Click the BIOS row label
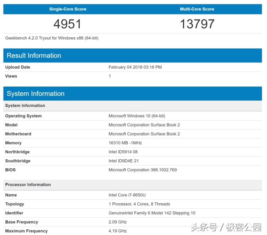Viewport: 267px width, 235px height. point(10,170)
